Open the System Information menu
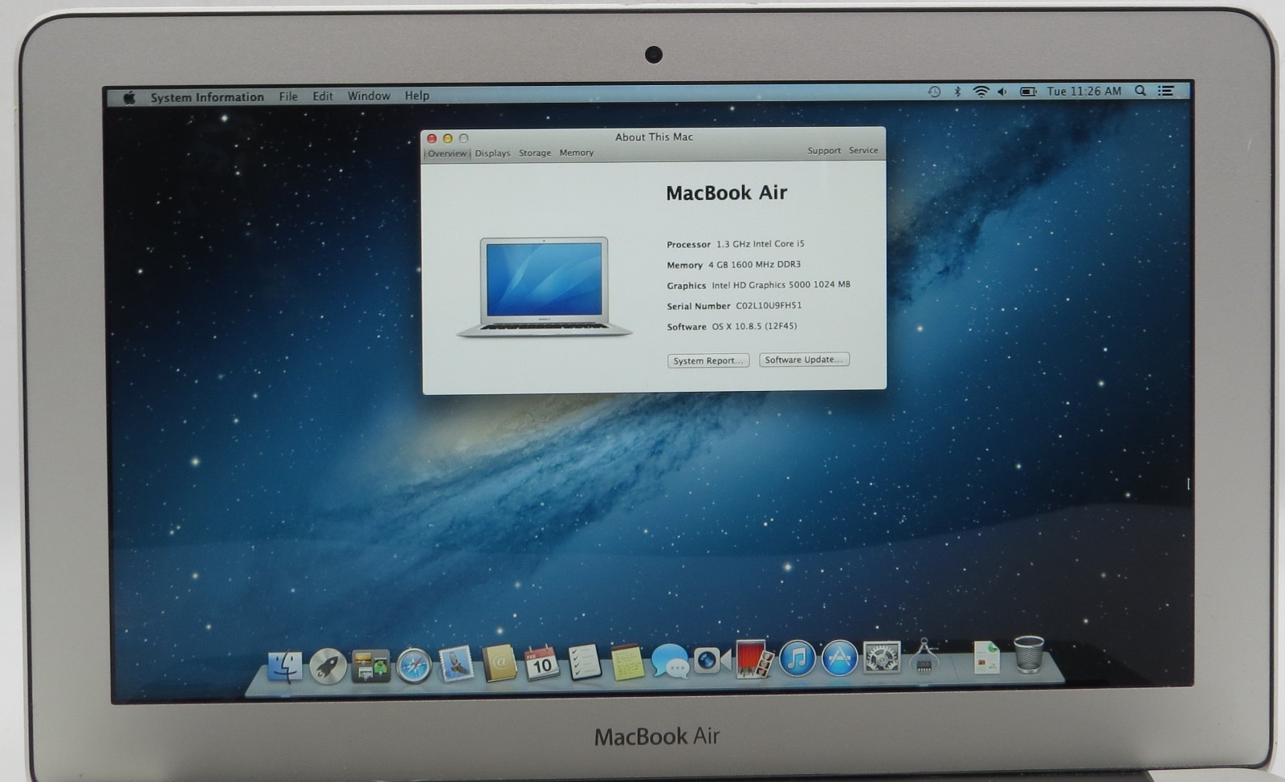The width and height of the screenshot is (1285, 782). coord(207,97)
